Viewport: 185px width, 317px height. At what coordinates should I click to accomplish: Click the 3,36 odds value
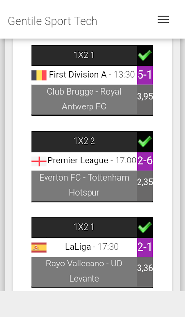coord(145,268)
